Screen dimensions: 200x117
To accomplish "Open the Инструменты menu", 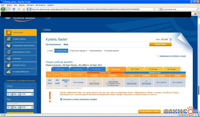I will pyautogui.click(x=41, y=5).
